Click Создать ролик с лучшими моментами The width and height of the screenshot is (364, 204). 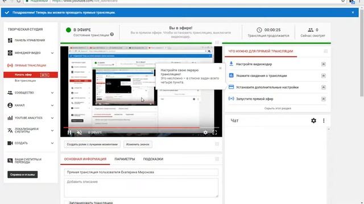tap(92, 144)
